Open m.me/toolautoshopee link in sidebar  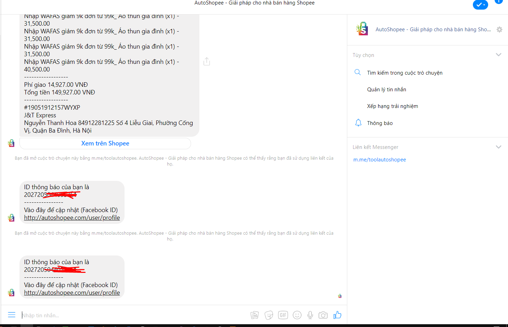click(380, 160)
